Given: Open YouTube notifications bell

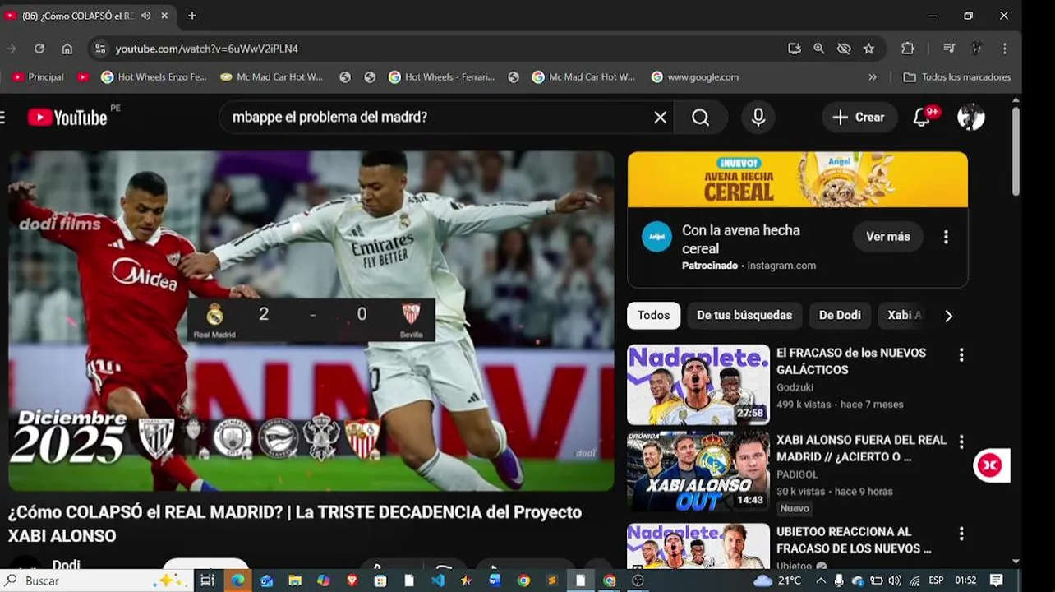Looking at the screenshot, I should (922, 118).
